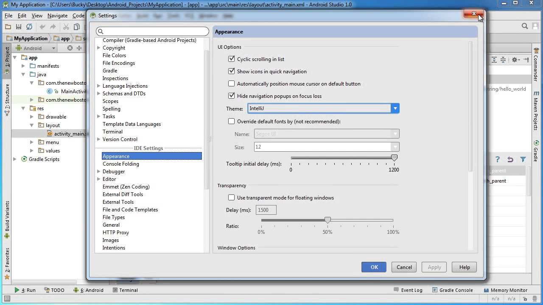Image resolution: width=543 pixels, height=305 pixels.
Task: Click the Help button in Settings
Action: point(465,267)
